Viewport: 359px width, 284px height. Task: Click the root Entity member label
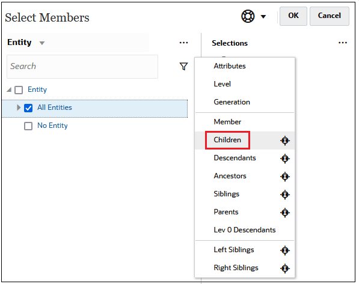[x=37, y=89]
